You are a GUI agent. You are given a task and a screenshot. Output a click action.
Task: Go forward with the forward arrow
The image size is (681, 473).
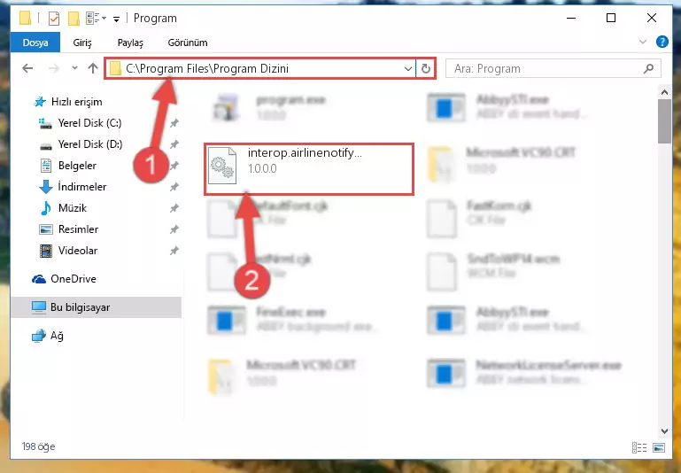(54, 68)
